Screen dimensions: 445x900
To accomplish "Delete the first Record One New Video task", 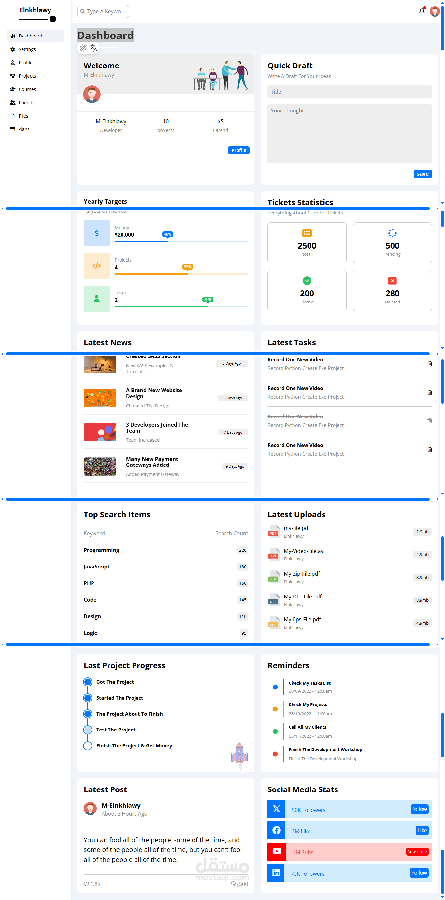I will tap(429, 364).
